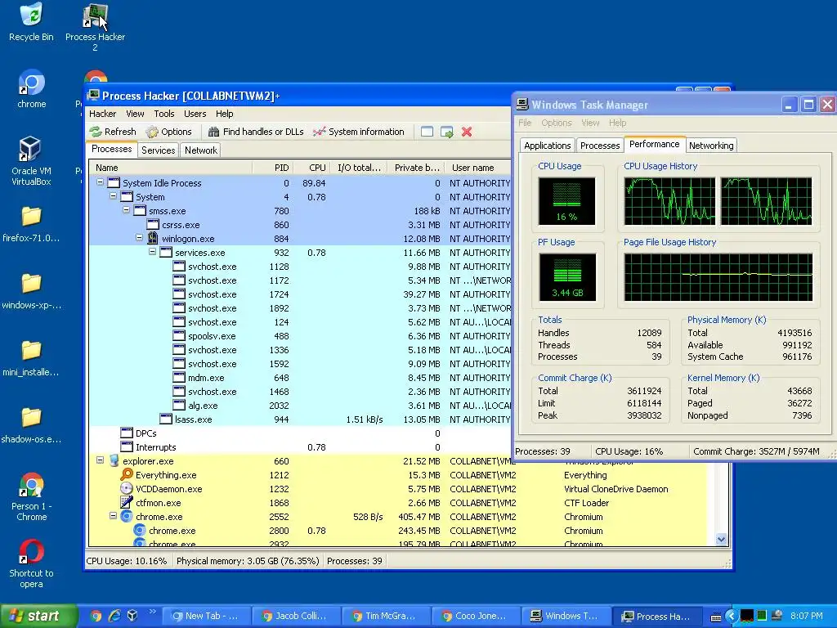Collapse the chrome.exe 2552 tree node
Image resolution: width=837 pixels, height=628 pixels.
[113, 516]
